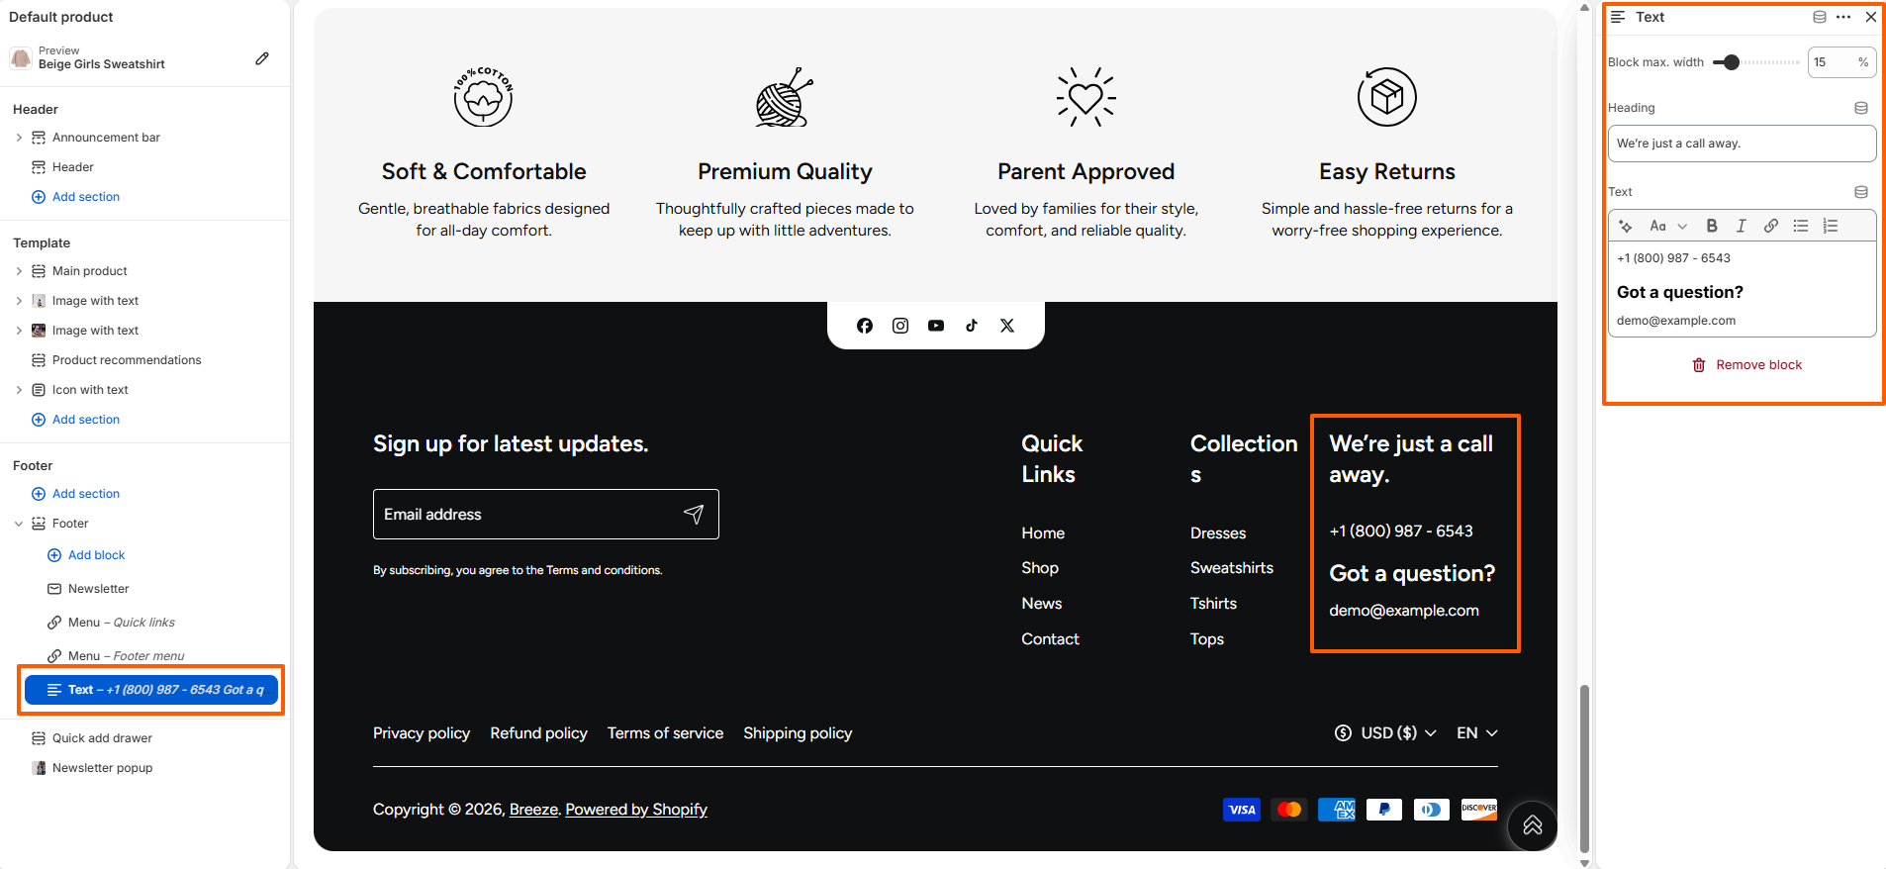Click Add block under the Footer
The image size is (1886, 869).
pos(86,555)
